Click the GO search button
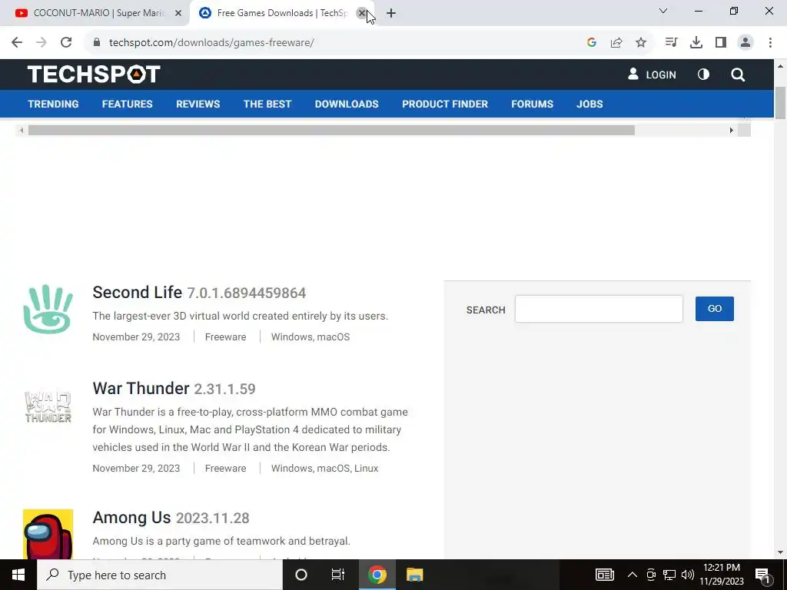Image resolution: width=787 pixels, height=590 pixels. pos(714,309)
